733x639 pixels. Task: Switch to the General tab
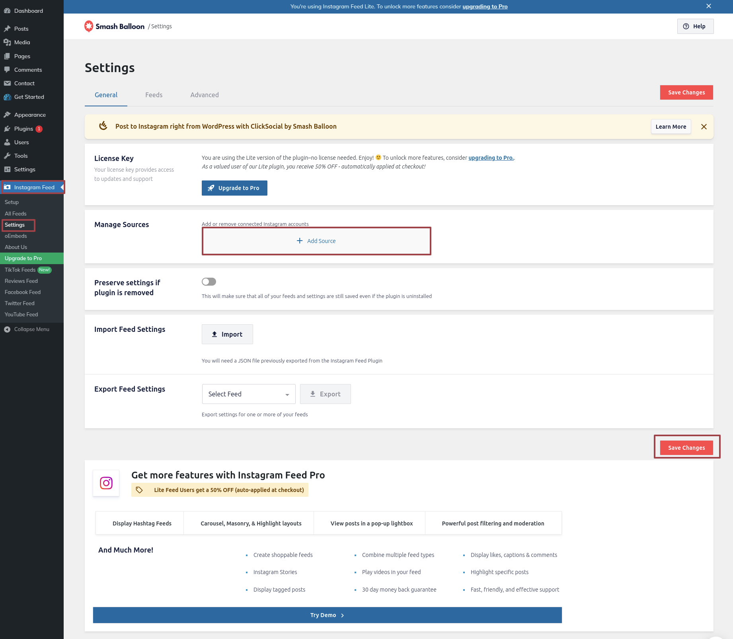tap(106, 95)
